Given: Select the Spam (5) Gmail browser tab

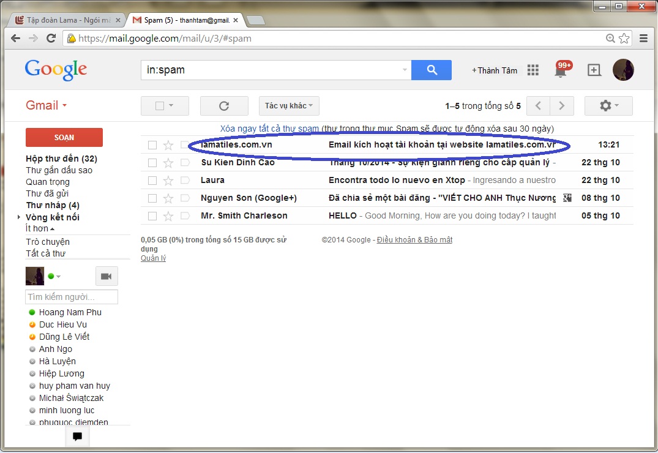Looking at the screenshot, I should [x=185, y=20].
